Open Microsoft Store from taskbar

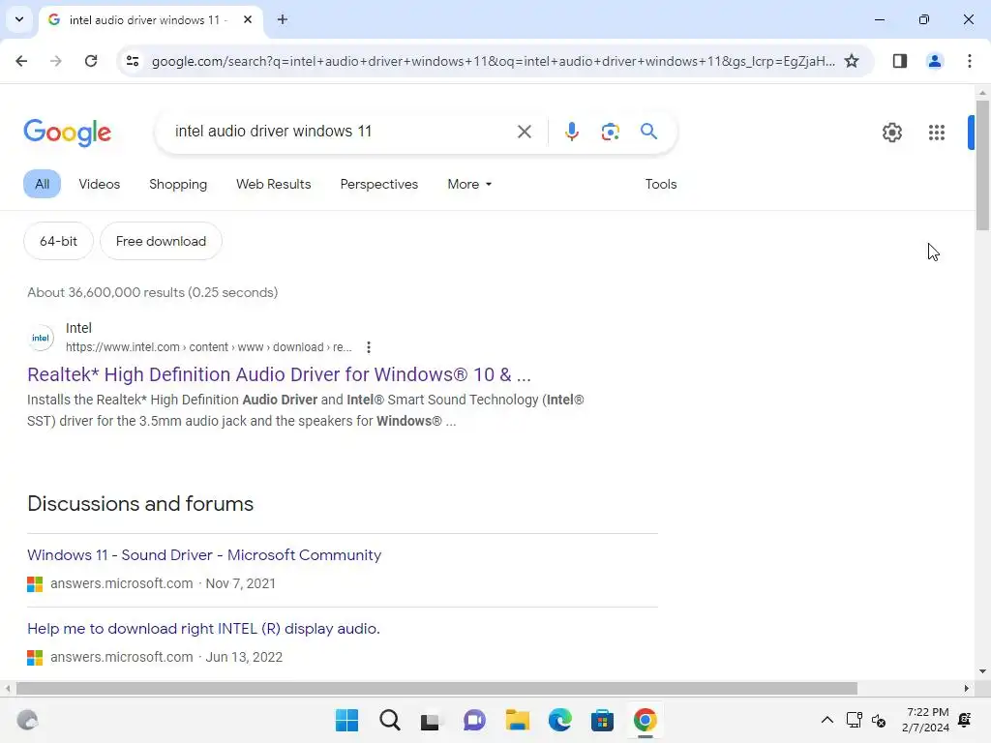[602, 720]
